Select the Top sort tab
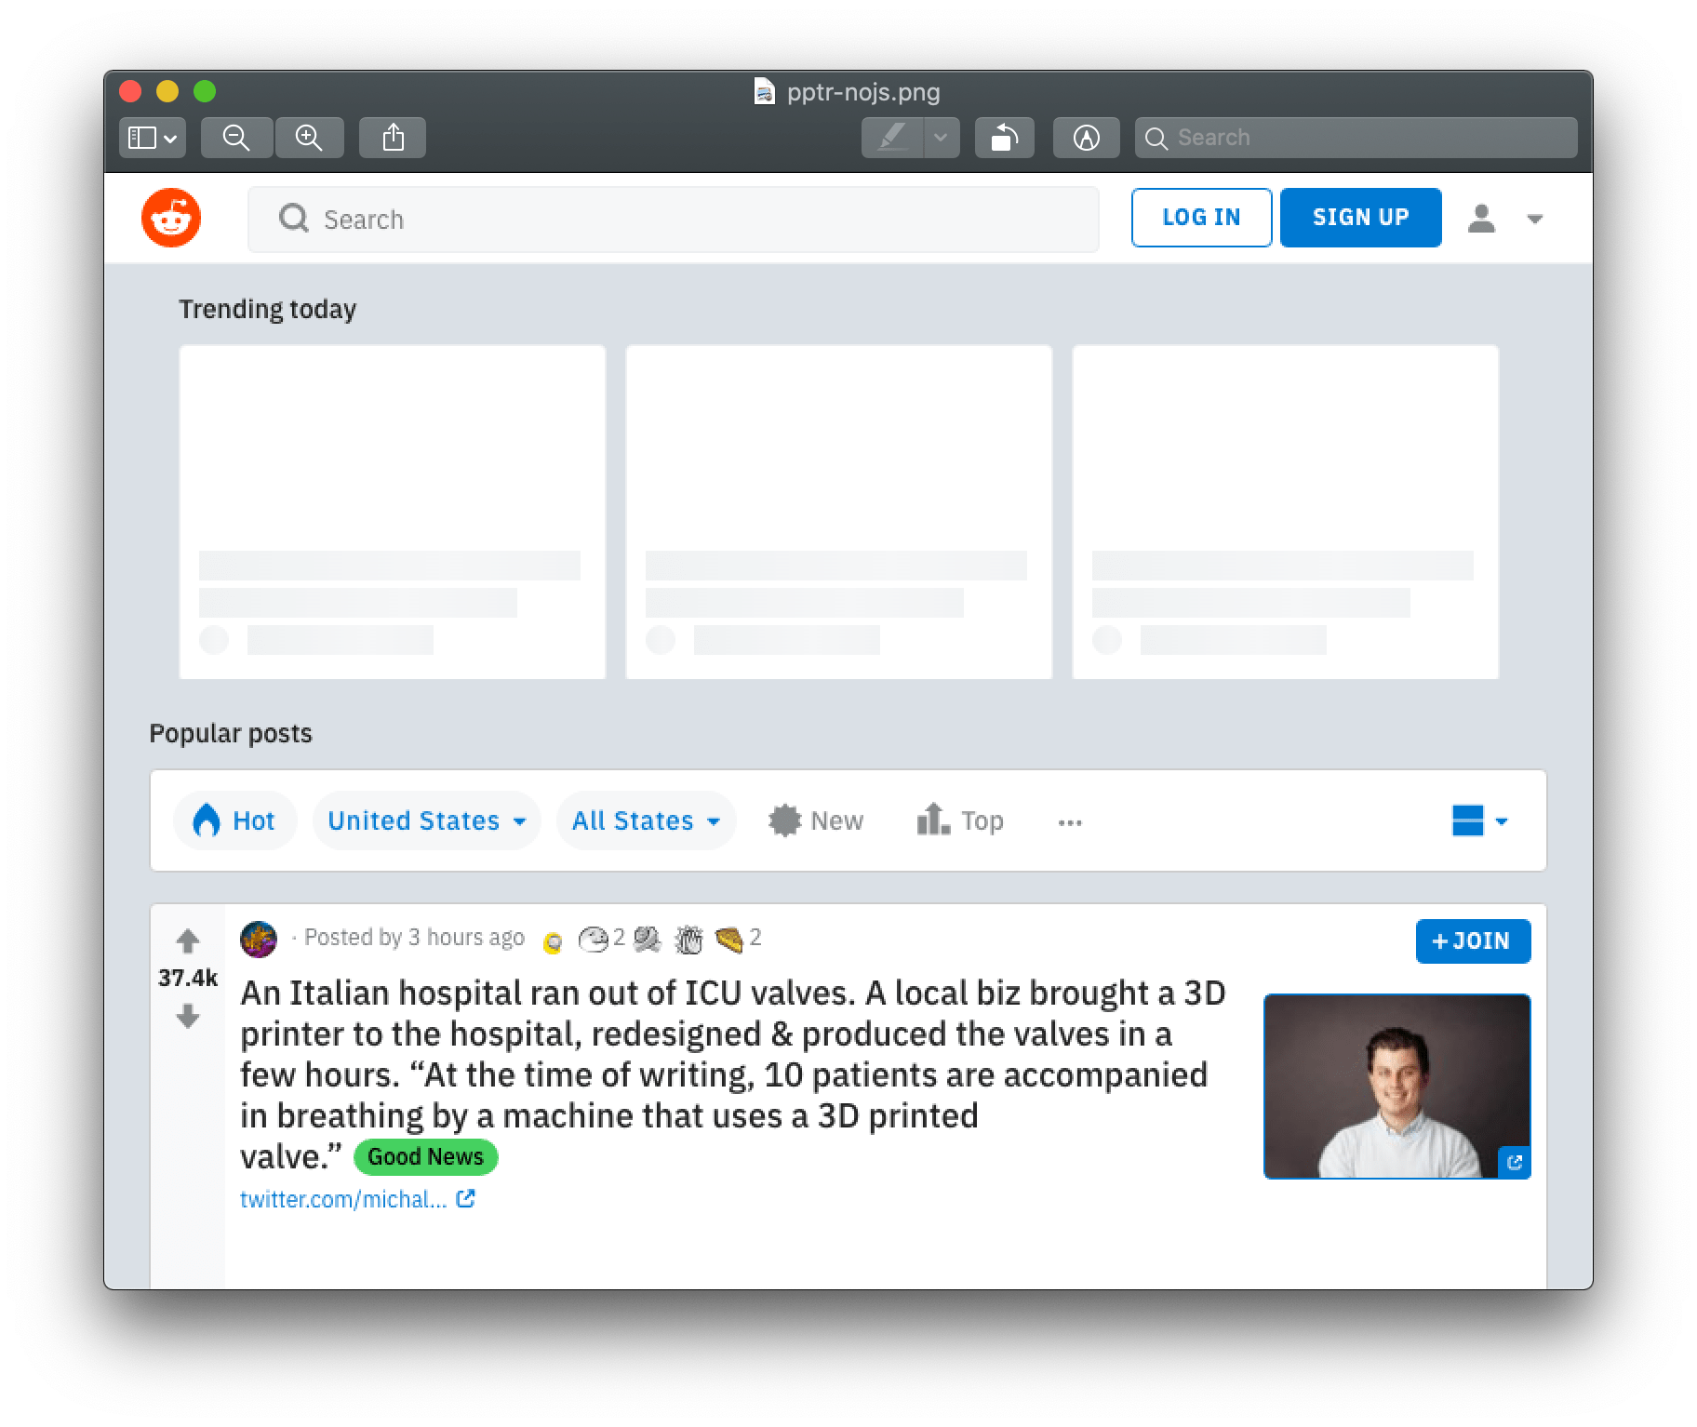The image size is (1697, 1427). [x=960, y=820]
